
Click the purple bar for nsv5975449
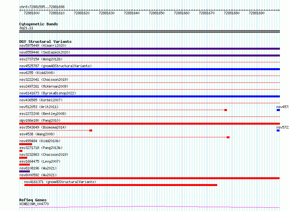tap(149, 49)
